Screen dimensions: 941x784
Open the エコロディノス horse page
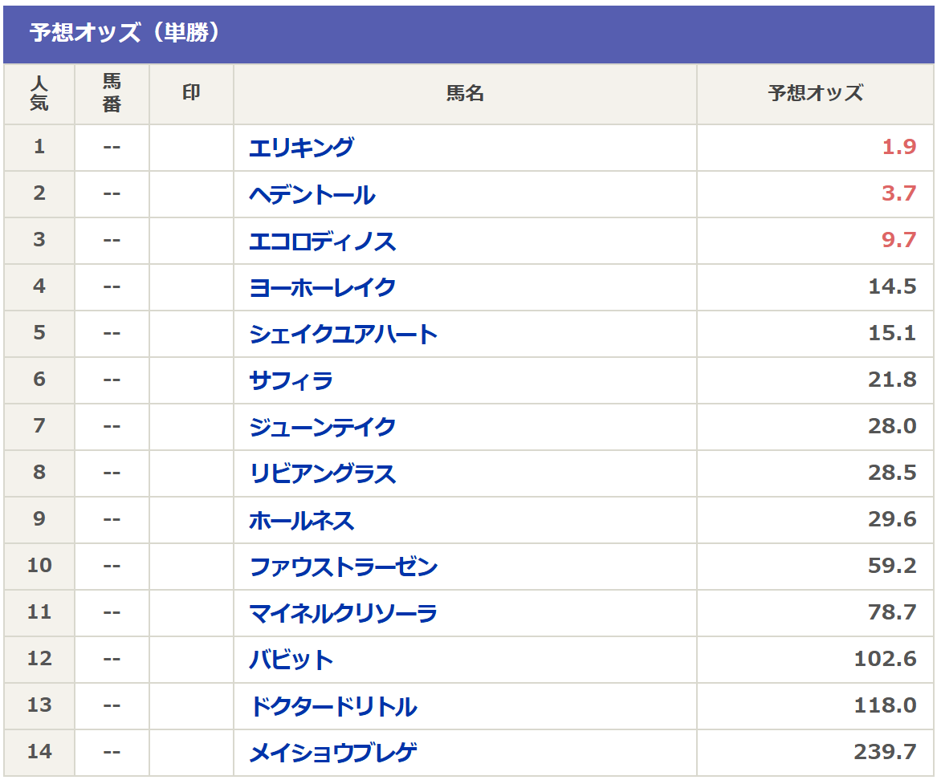pyautogui.click(x=322, y=241)
